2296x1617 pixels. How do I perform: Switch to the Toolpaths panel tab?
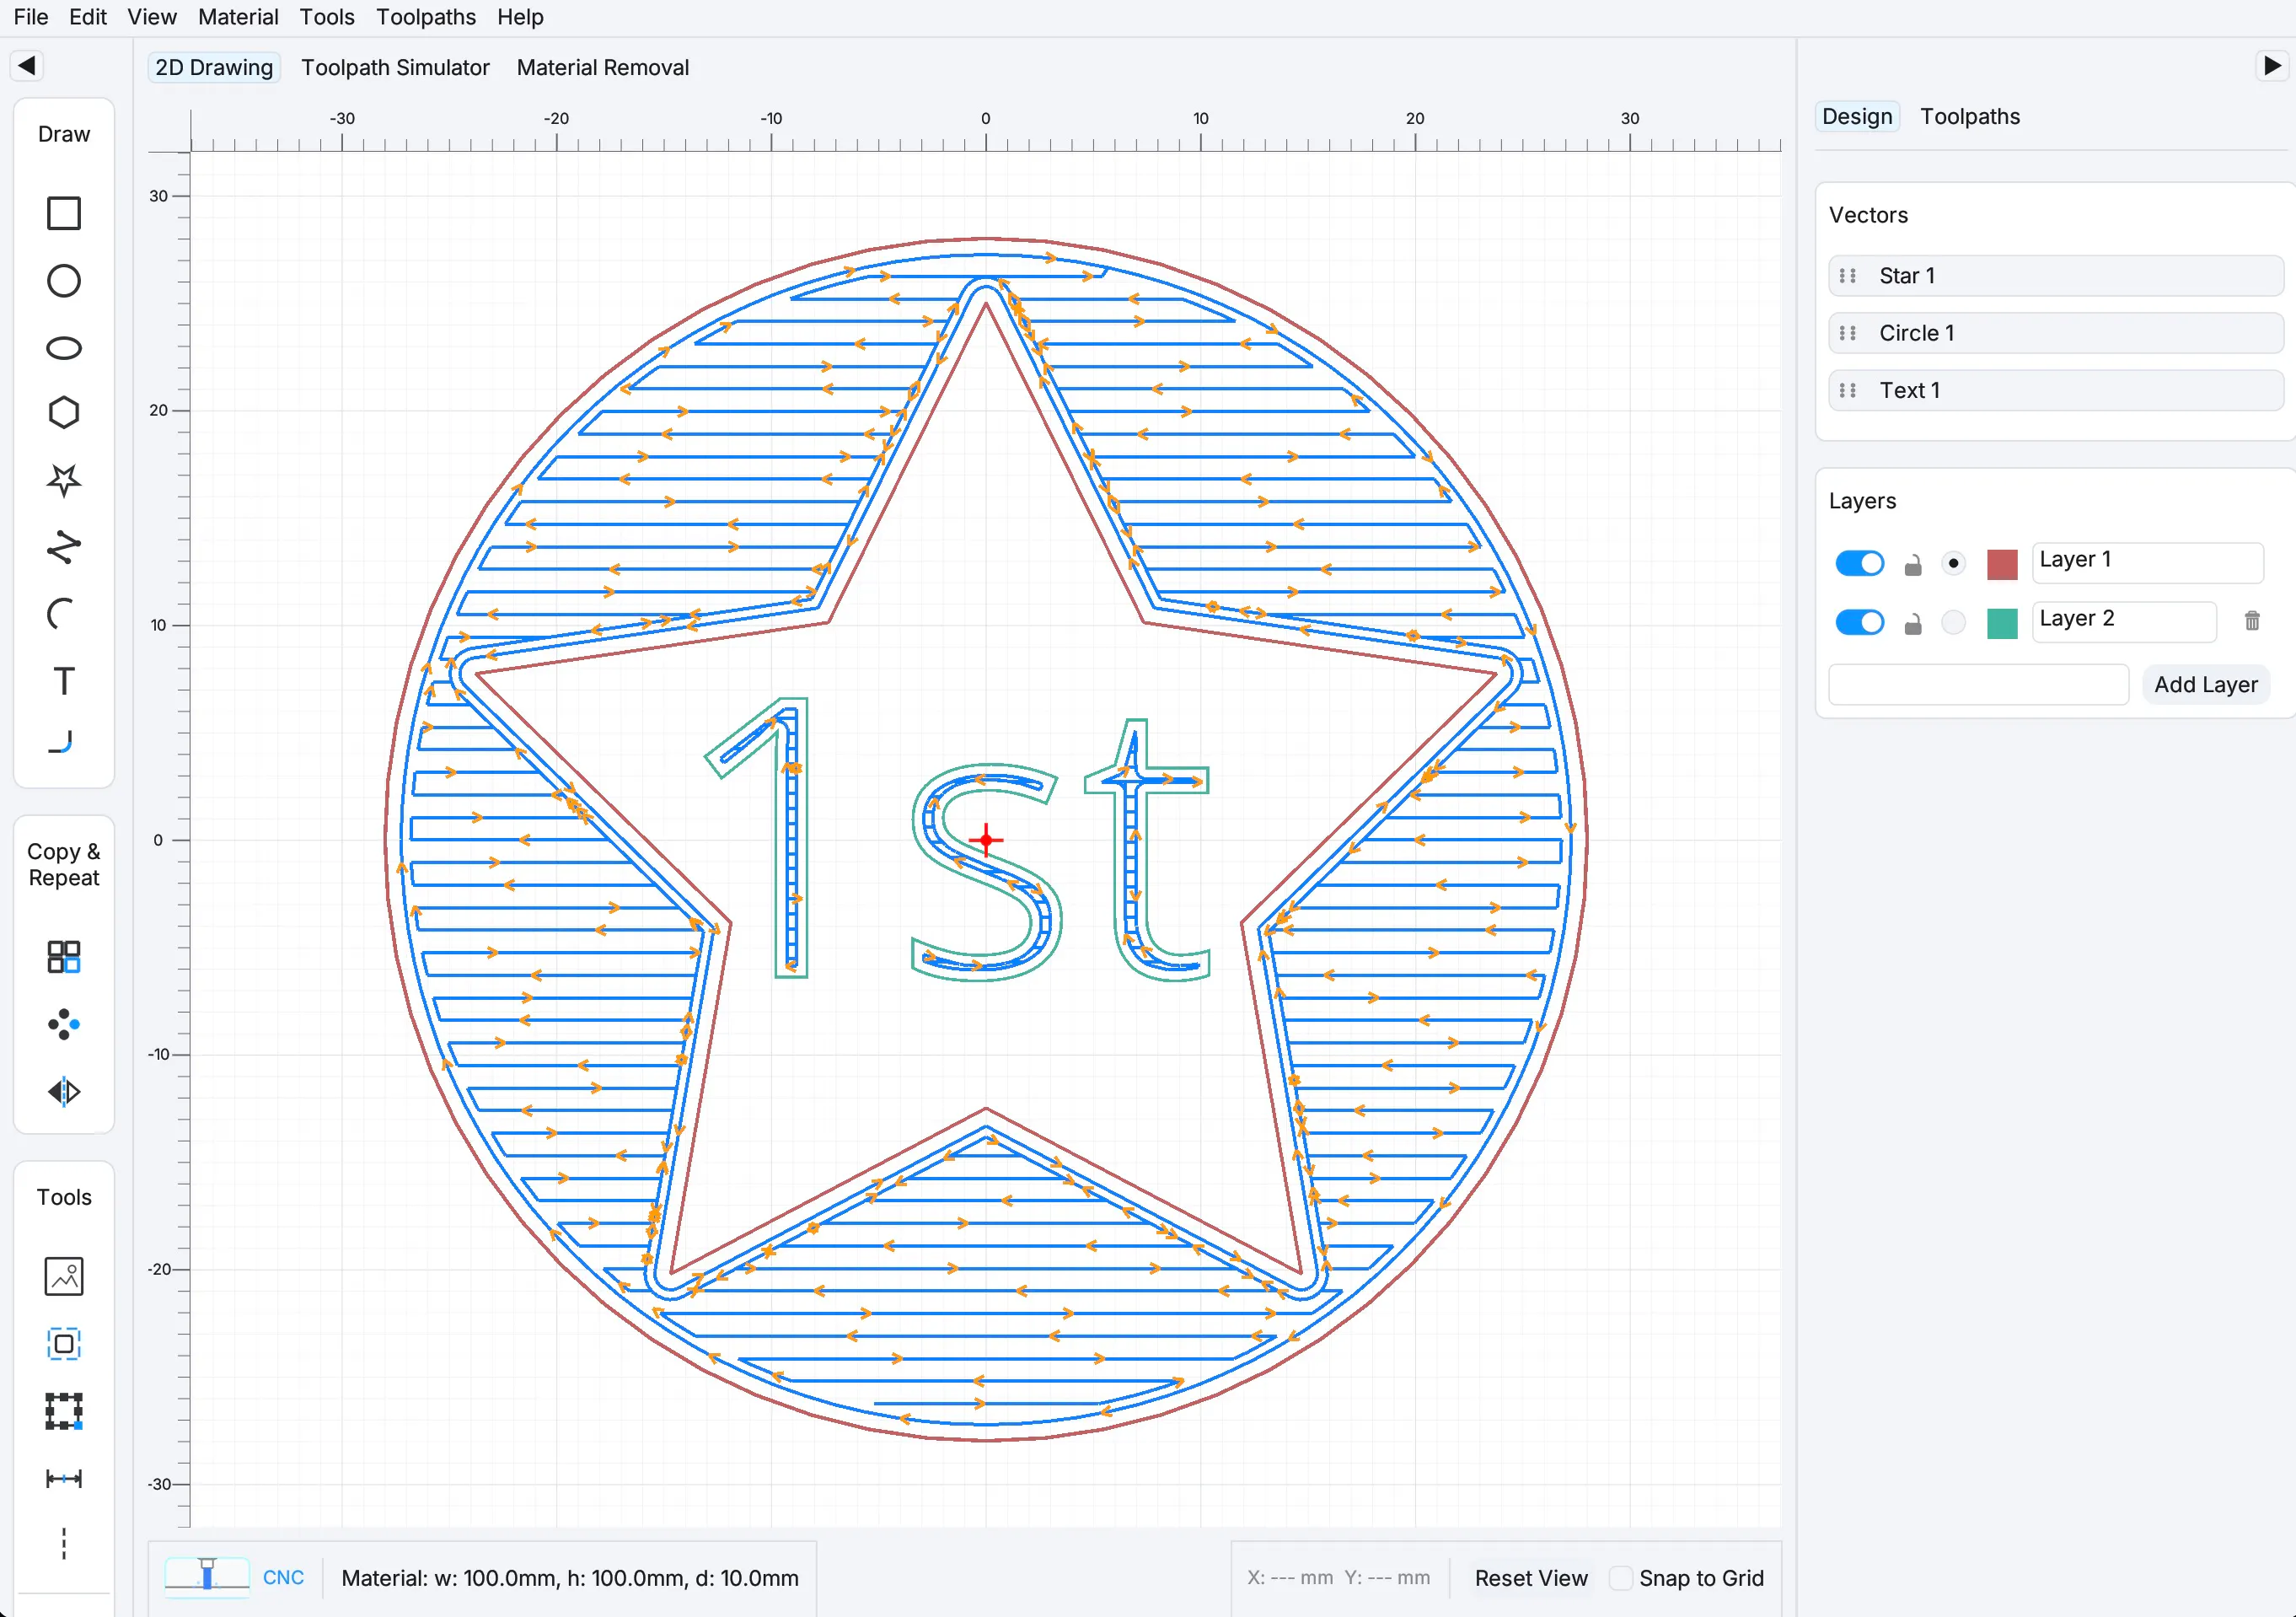pyautogui.click(x=1970, y=116)
